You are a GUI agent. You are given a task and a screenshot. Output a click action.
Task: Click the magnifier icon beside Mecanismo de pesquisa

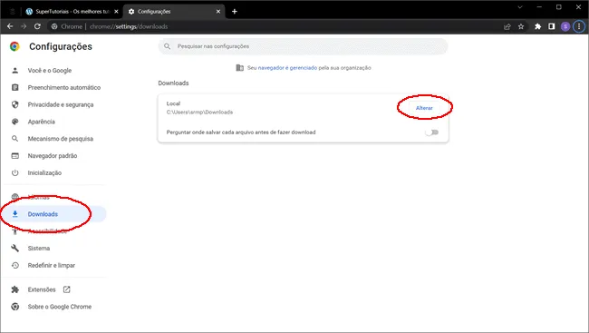click(x=15, y=139)
